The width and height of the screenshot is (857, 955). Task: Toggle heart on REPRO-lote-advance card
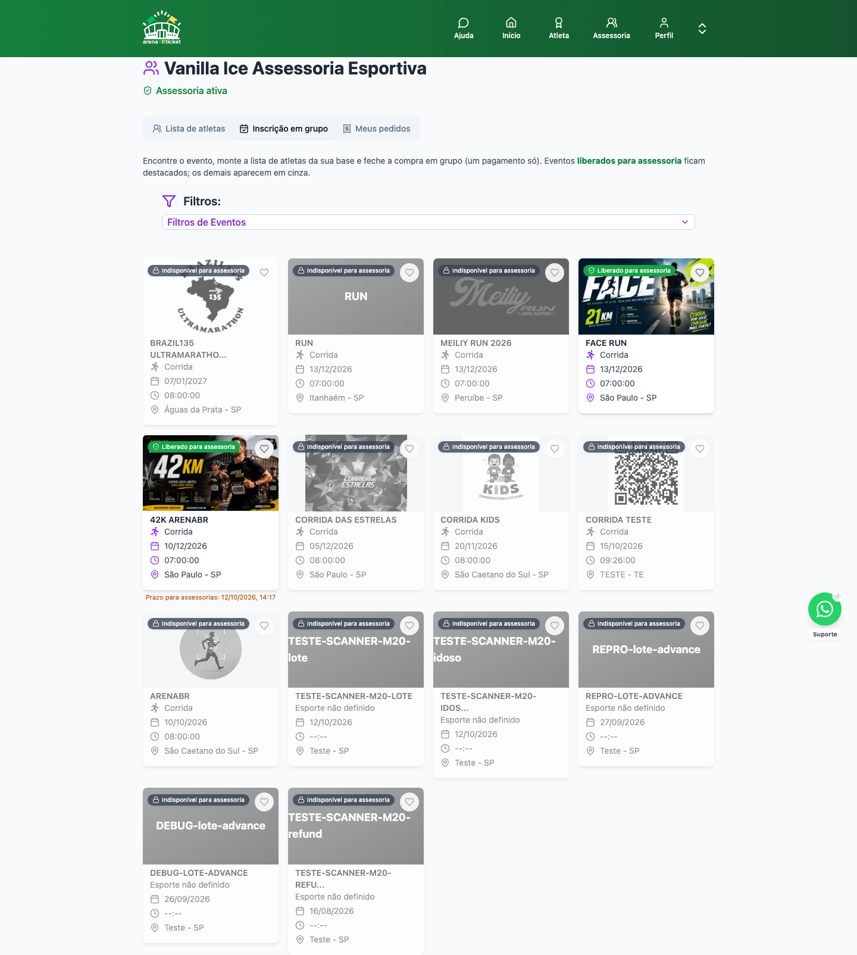pyautogui.click(x=700, y=626)
